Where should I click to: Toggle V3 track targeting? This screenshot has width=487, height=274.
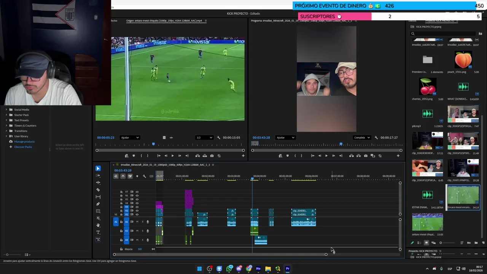127,207
